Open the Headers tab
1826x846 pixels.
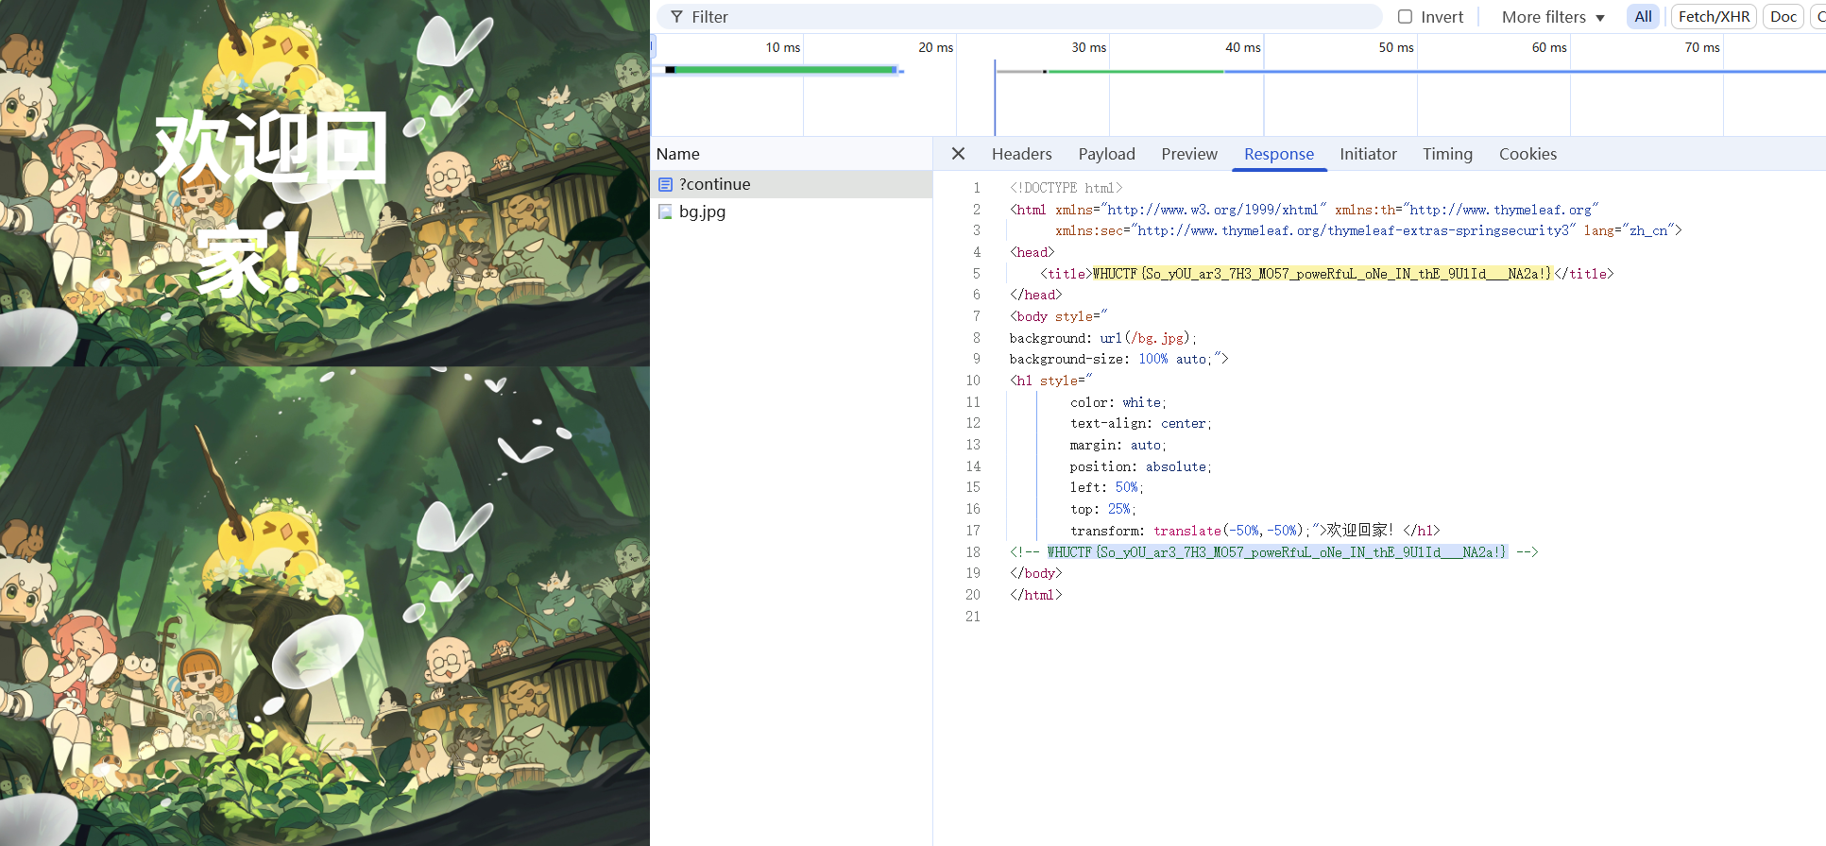1021,154
